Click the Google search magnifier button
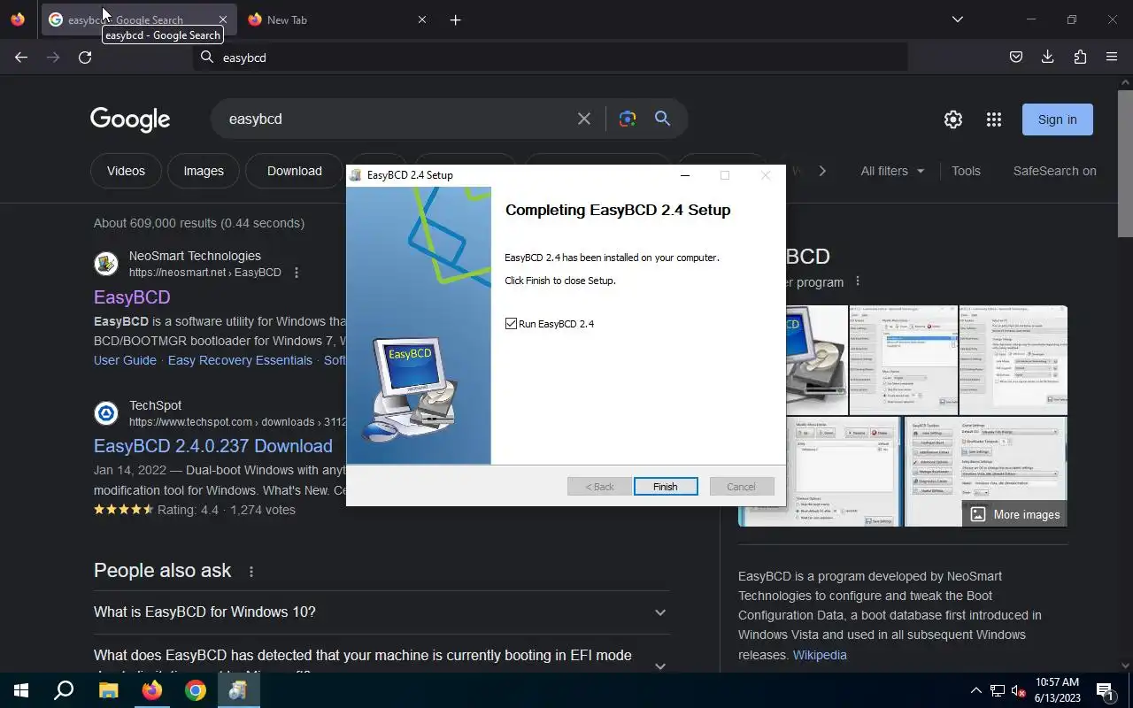The image size is (1133, 708). tap(662, 119)
